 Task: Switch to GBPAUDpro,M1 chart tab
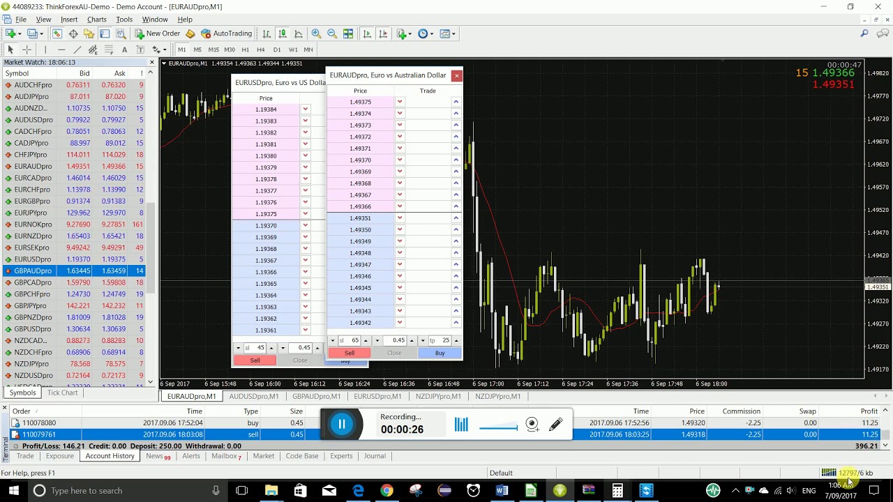(316, 396)
